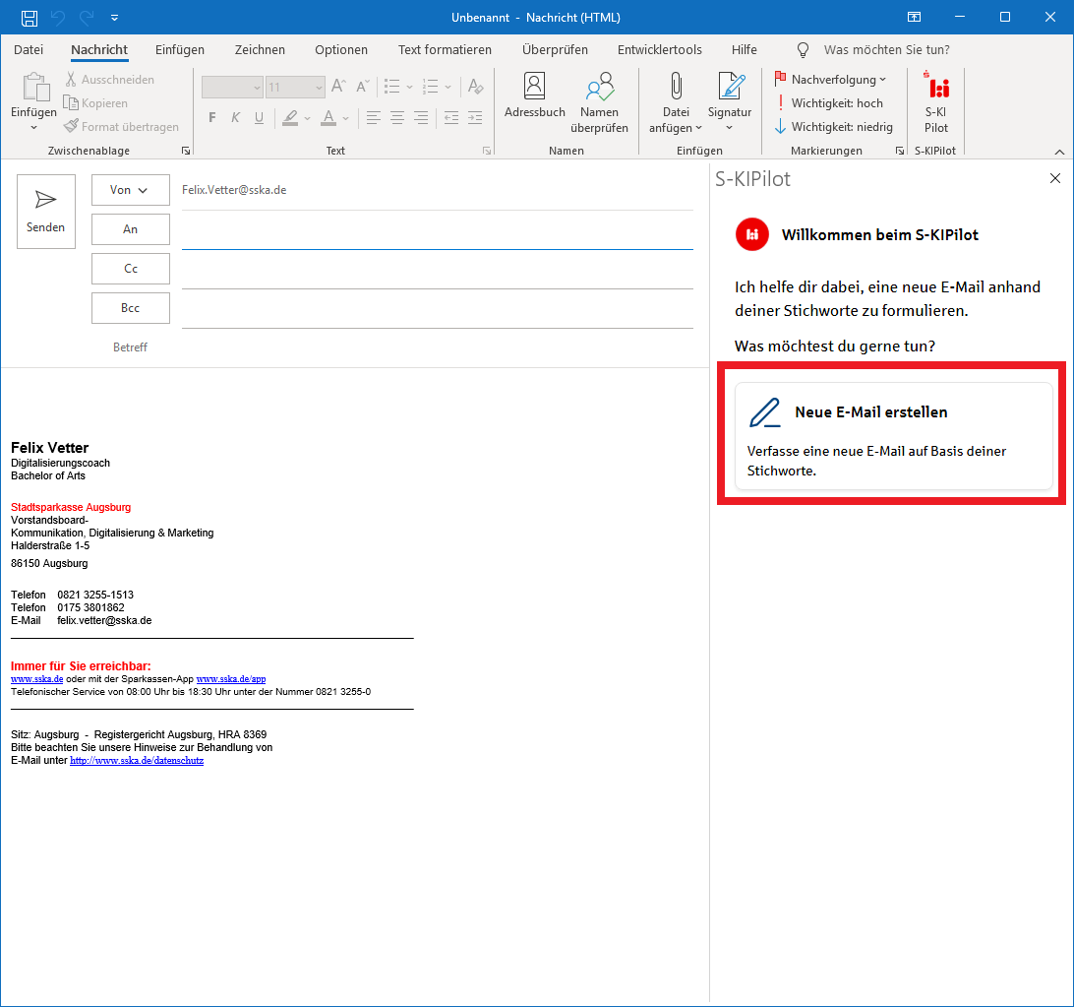Open the S-KI Pilot add-in
1074x1007 pixels.
pyautogui.click(x=935, y=102)
